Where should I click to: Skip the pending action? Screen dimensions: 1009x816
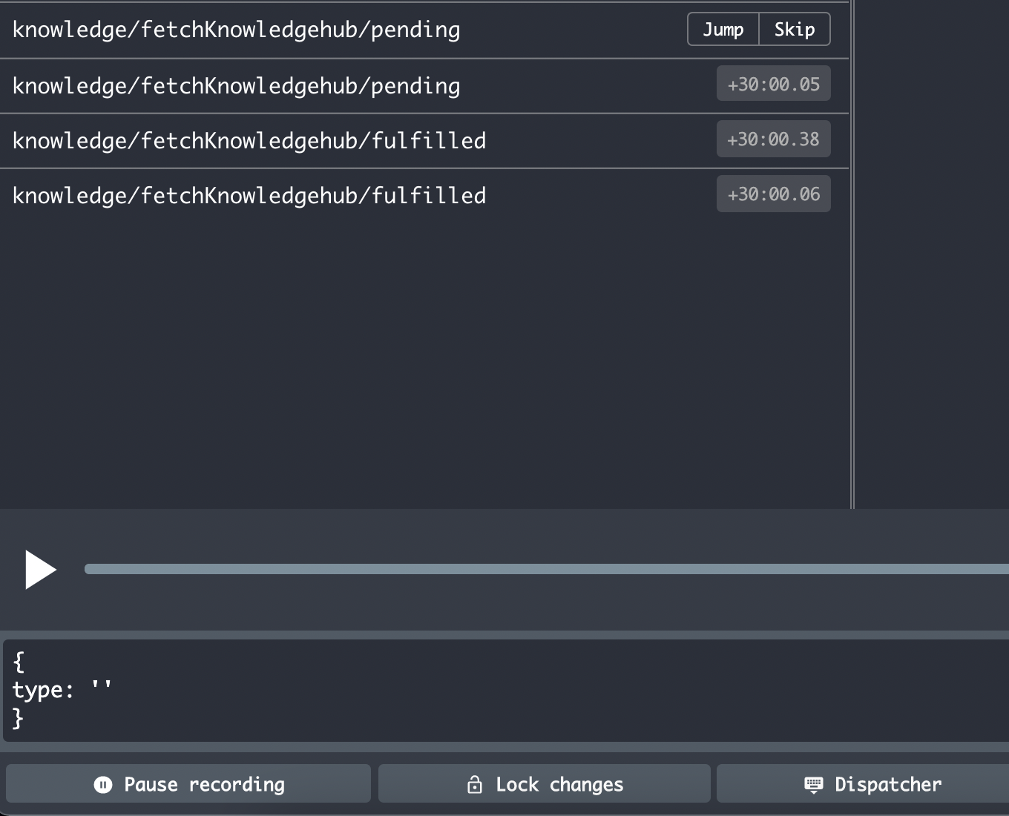point(794,29)
